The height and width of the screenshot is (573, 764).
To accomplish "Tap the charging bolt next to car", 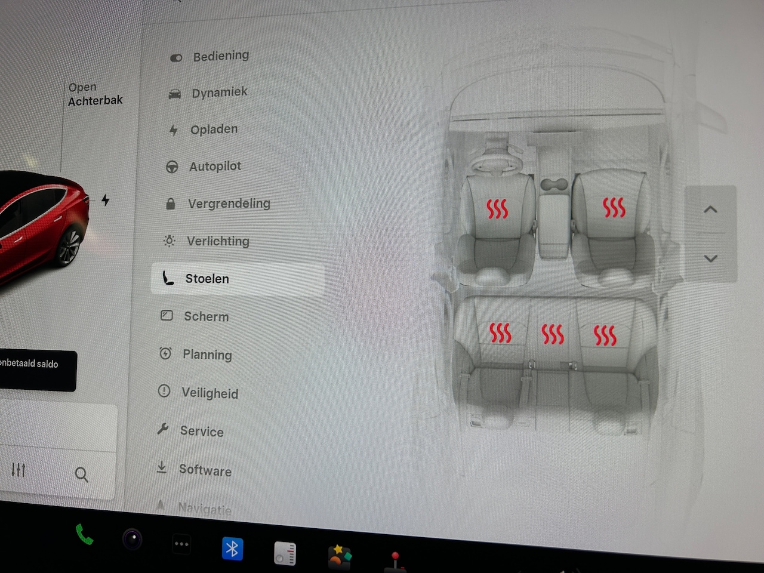I will (x=106, y=200).
